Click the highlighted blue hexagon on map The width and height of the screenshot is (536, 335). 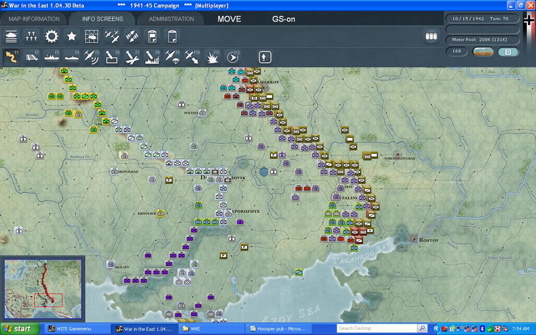[263, 172]
